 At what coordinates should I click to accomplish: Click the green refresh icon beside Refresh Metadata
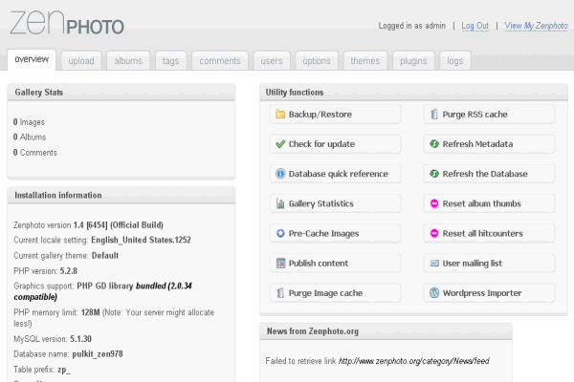click(434, 144)
